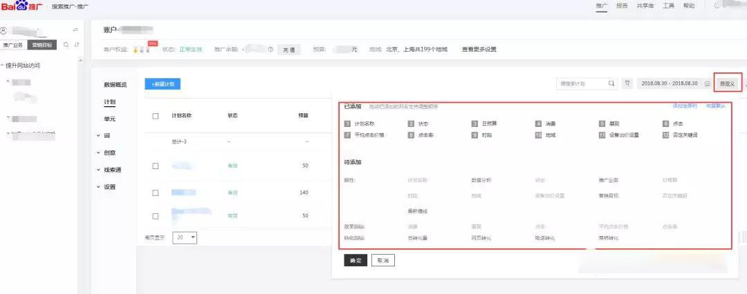This screenshot has height=294, width=747.
Task: Click the numbered tag 3 日预算
Action: (x=484, y=124)
